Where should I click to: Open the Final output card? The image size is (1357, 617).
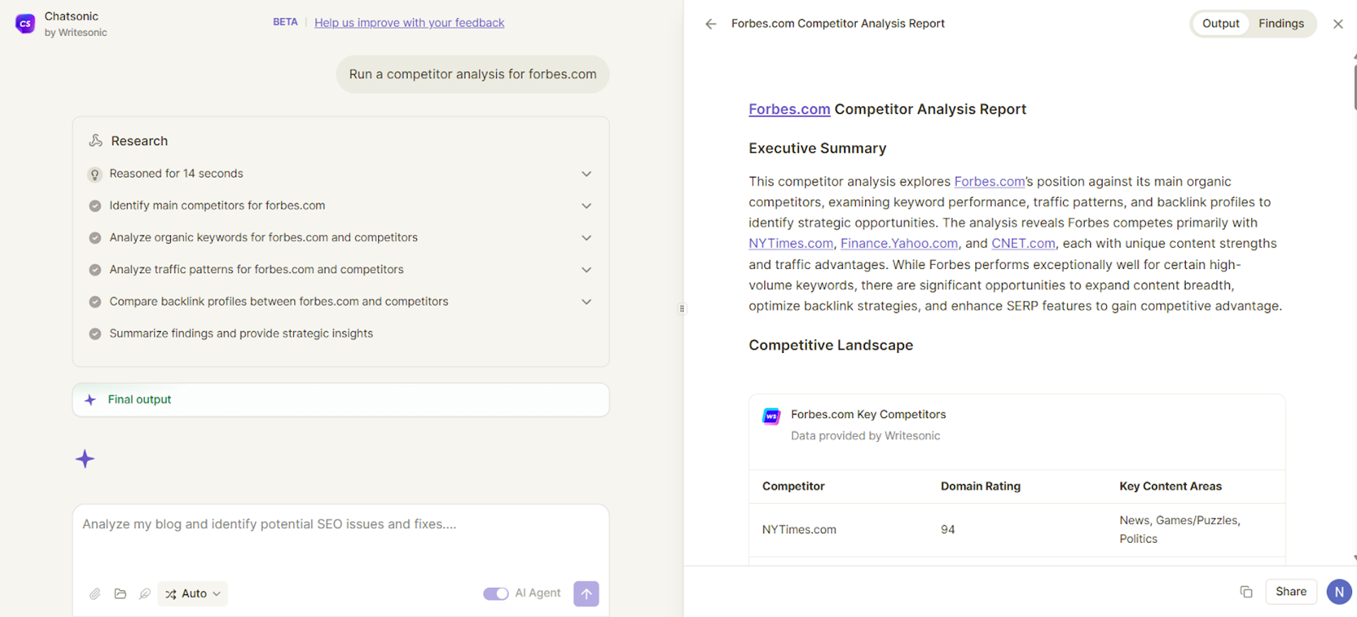pyautogui.click(x=341, y=400)
